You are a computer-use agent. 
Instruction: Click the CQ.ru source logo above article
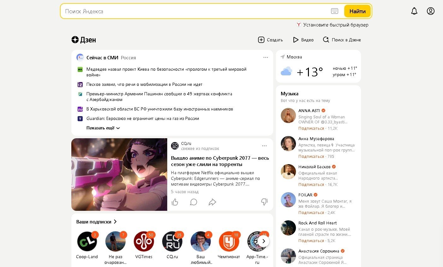[x=175, y=146]
